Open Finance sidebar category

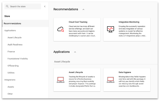11,52
